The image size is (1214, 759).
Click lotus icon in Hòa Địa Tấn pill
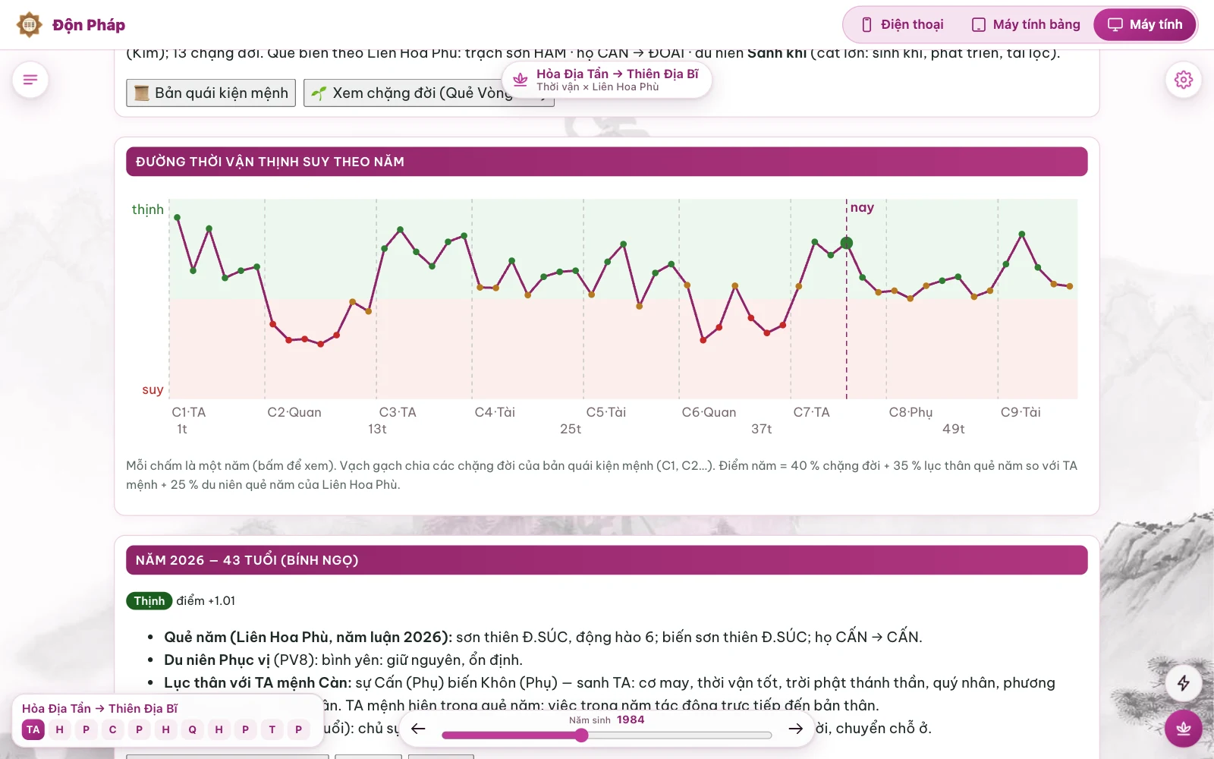[x=521, y=80]
